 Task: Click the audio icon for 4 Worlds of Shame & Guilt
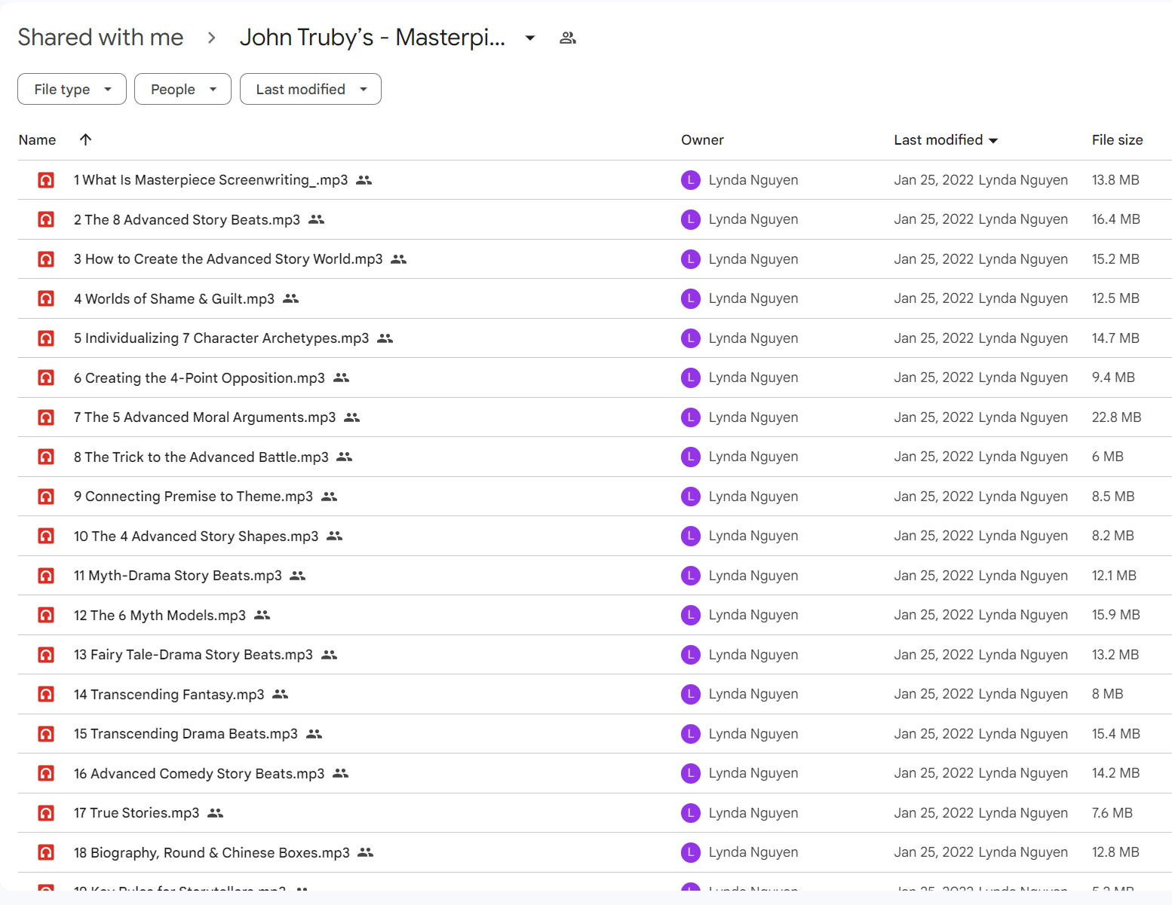(46, 298)
